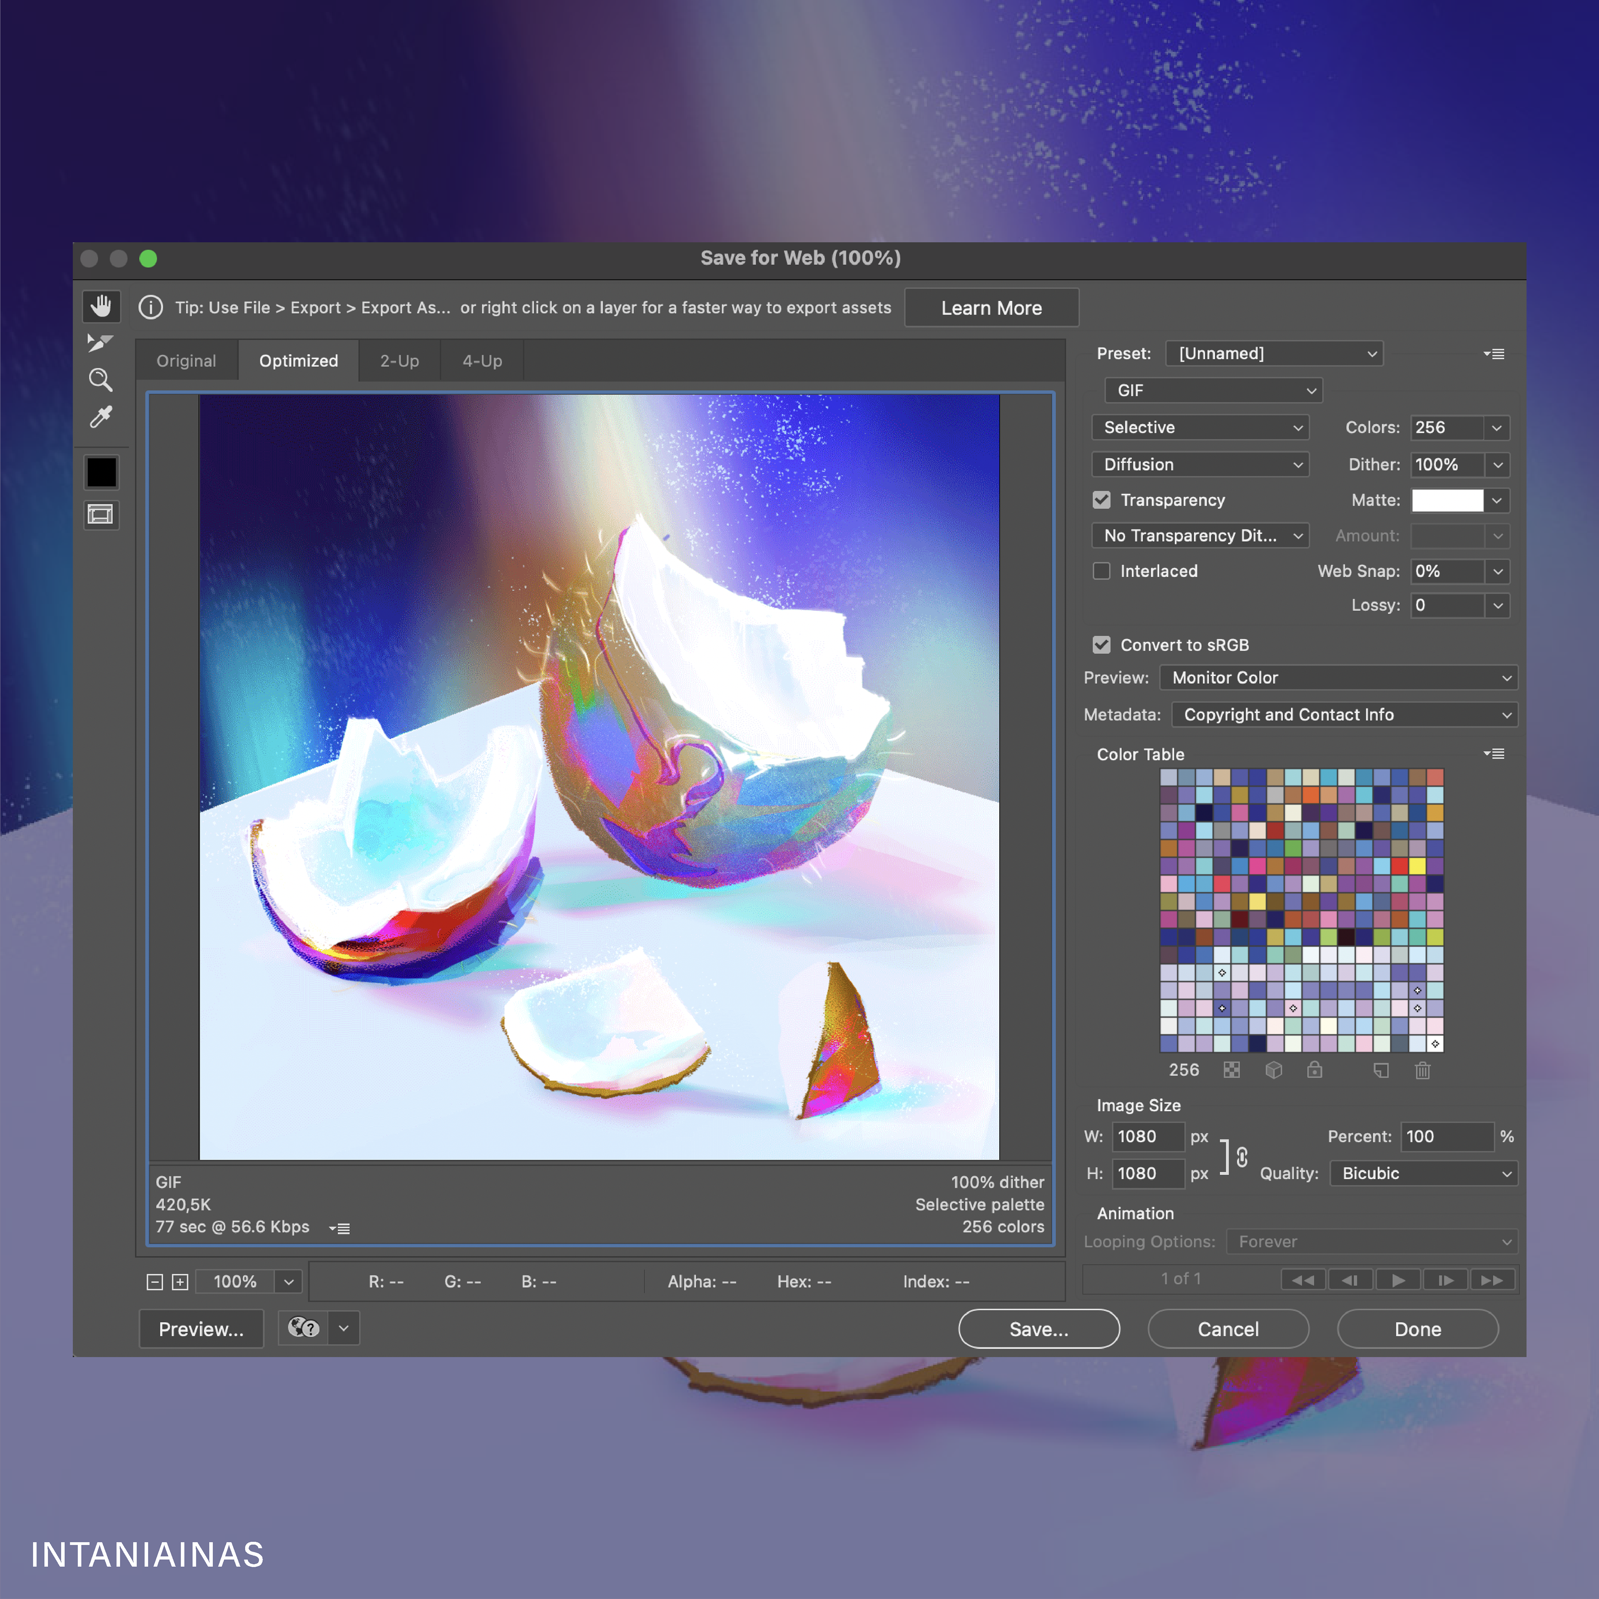Viewport: 1599px width, 1599px height.
Task: Open the zoom level dropdown arrow
Action: (289, 1282)
